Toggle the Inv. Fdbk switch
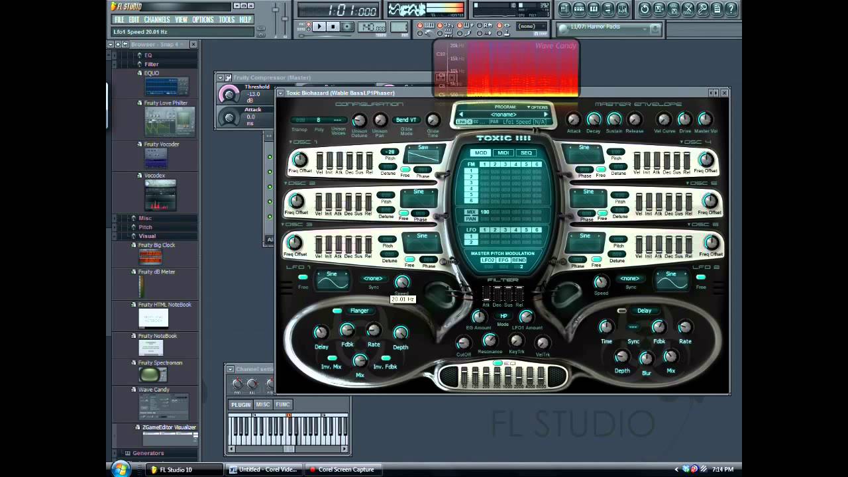 (x=386, y=358)
